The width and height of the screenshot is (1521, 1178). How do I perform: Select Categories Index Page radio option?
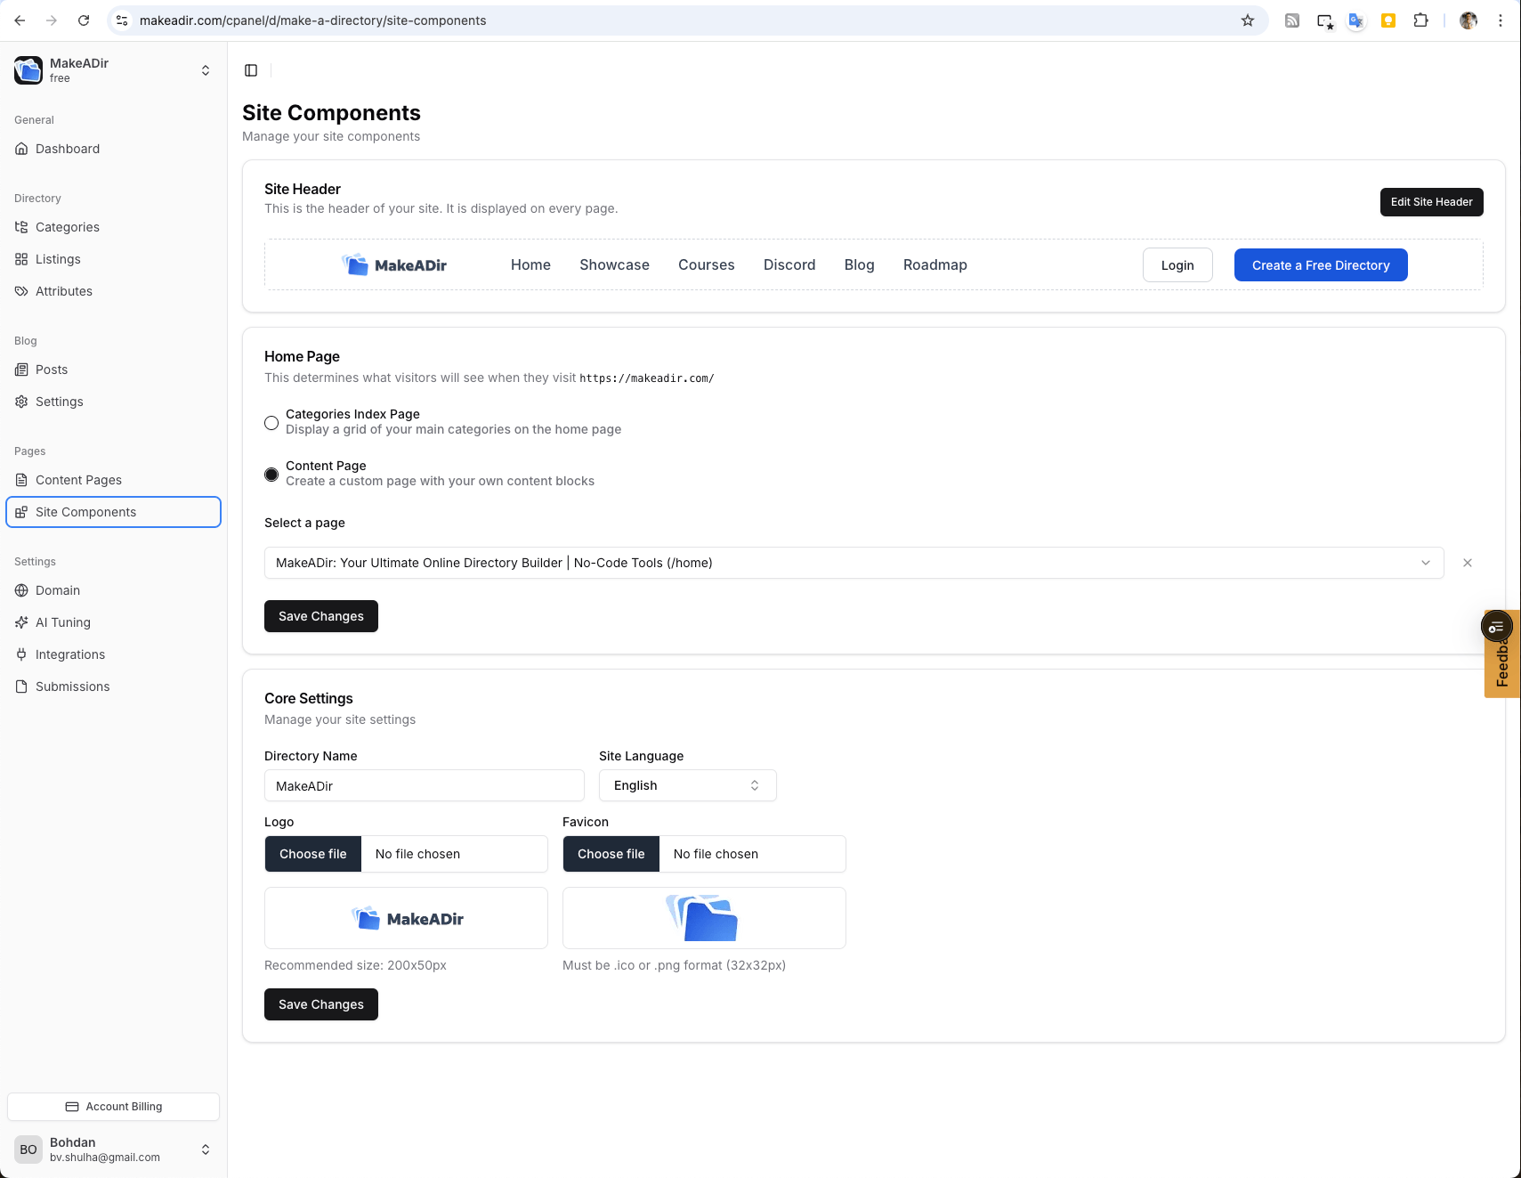[x=271, y=423]
